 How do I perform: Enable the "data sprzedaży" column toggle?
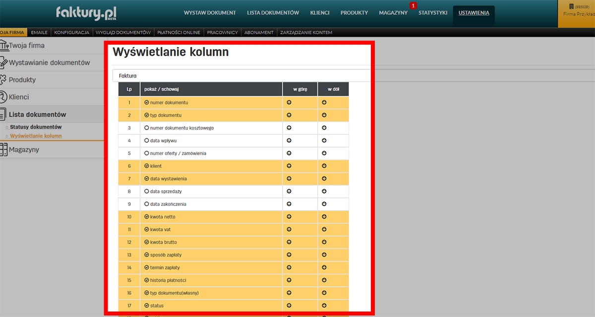[x=145, y=191]
